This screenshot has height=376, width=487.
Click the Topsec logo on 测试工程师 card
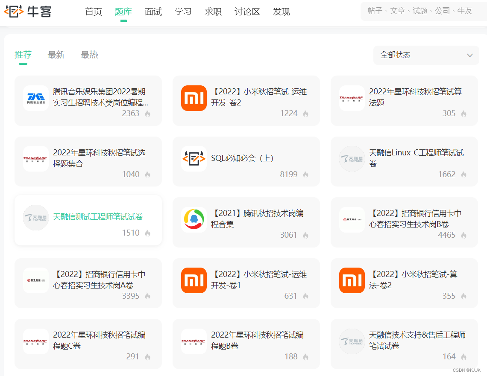36,218
